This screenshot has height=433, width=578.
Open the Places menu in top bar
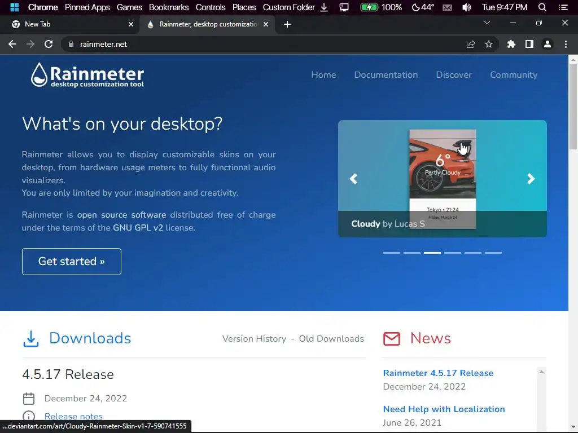pyautogui.click(x=244, y=7)
